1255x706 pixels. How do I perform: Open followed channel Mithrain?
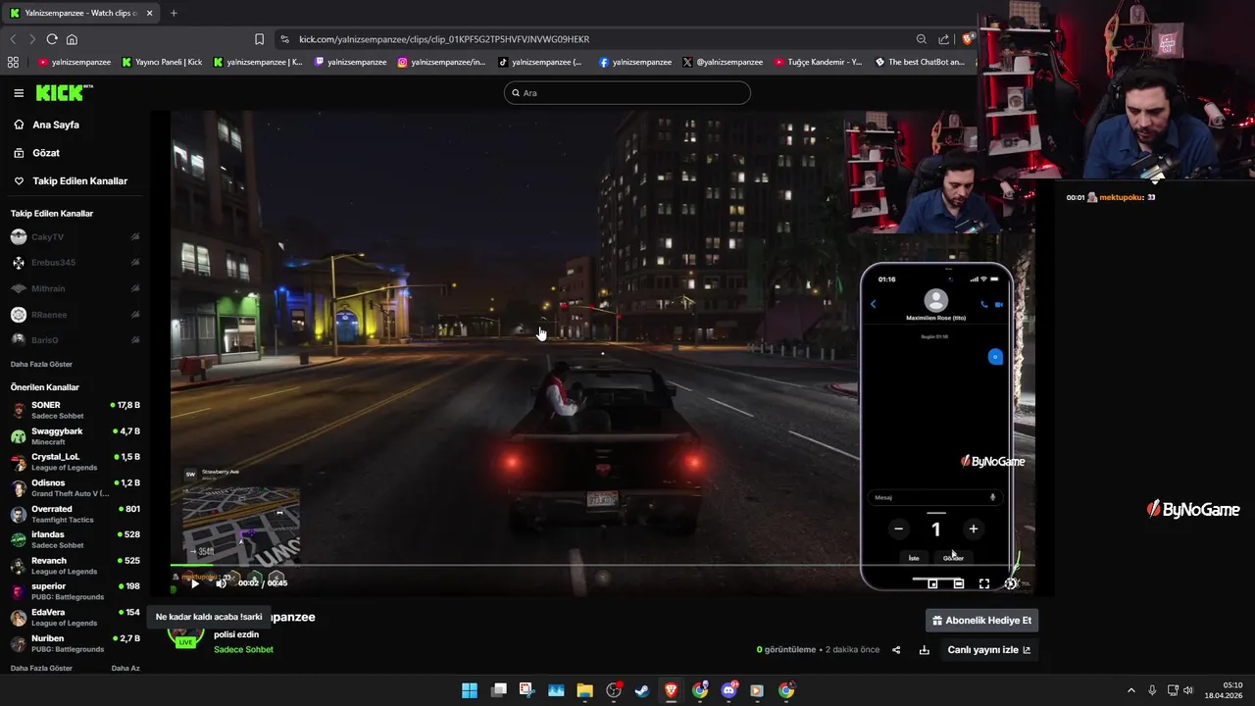coord(75,289)
